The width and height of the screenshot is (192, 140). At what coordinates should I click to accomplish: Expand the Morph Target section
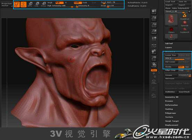[172, 121]
